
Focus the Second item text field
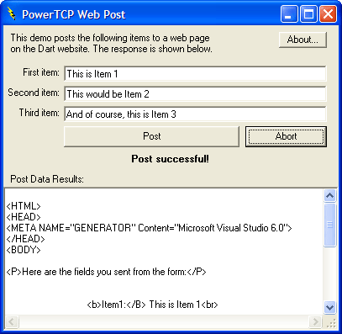coord(195,94)
